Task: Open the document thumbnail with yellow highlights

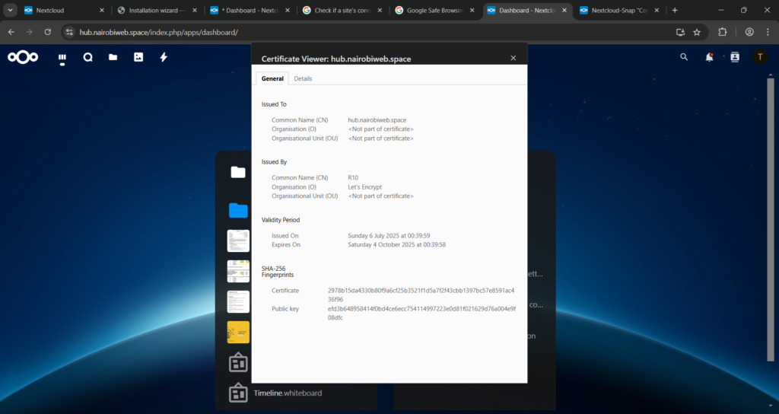Action: click(238, 272)
